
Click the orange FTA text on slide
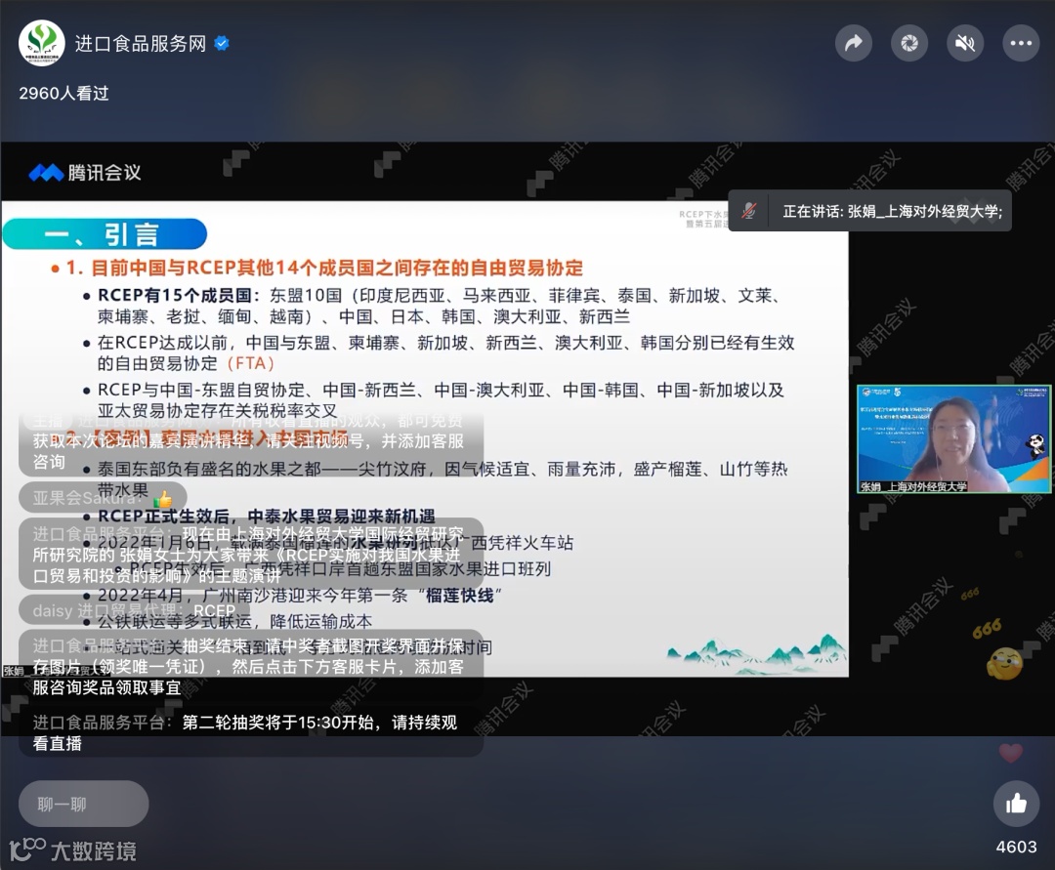tap(250, 364)
